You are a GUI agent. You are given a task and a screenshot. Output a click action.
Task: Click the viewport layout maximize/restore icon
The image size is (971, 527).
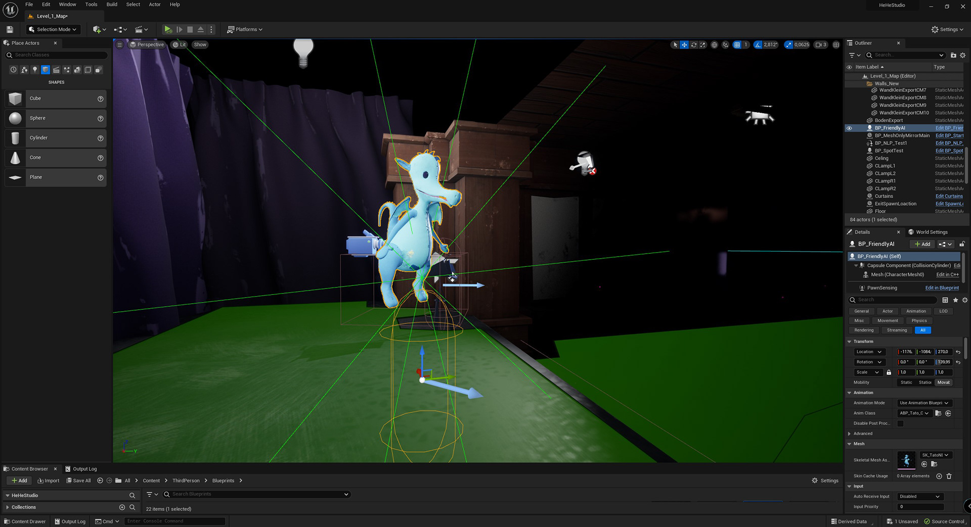[836, 44]
